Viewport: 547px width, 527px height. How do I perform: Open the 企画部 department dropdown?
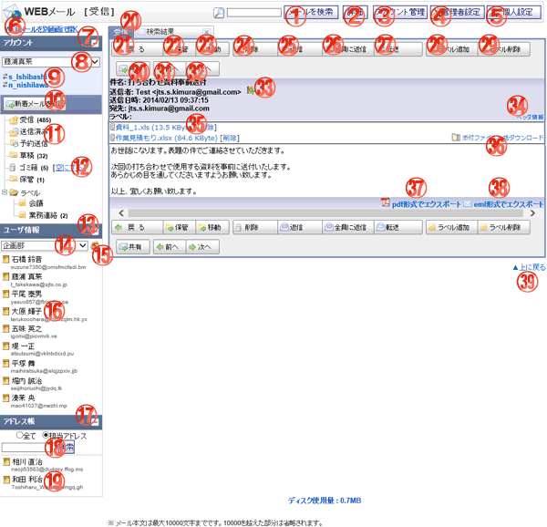click(x=45, y=245)
